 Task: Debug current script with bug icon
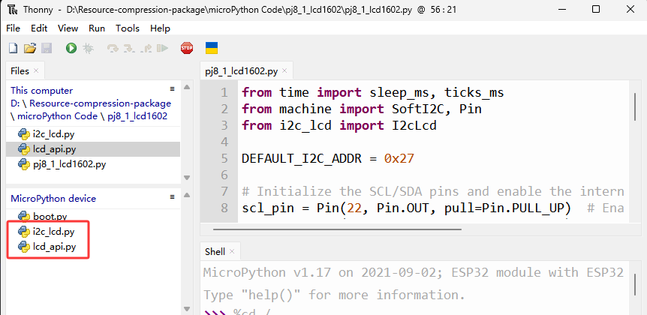tap(88, 48)
